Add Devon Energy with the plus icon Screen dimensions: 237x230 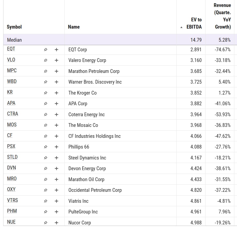[x=56, y=168]
